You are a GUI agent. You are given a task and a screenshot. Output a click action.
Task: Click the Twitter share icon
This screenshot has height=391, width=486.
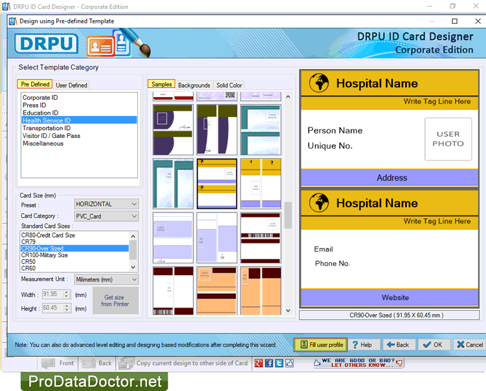click(279, 363)
